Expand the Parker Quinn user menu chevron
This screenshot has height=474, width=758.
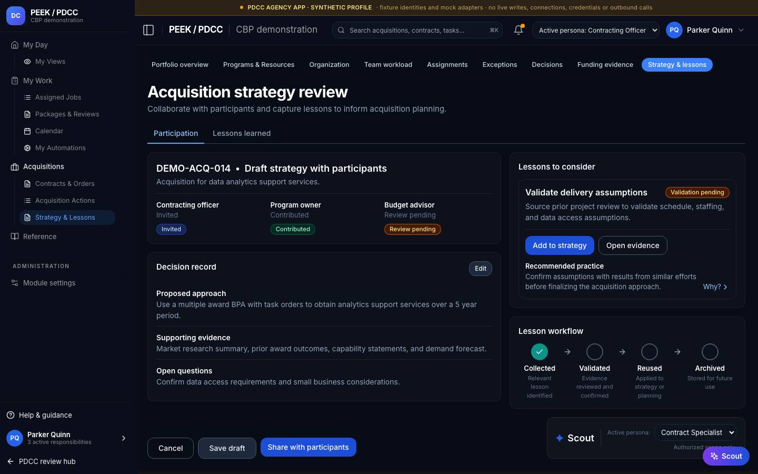point(741,30)
